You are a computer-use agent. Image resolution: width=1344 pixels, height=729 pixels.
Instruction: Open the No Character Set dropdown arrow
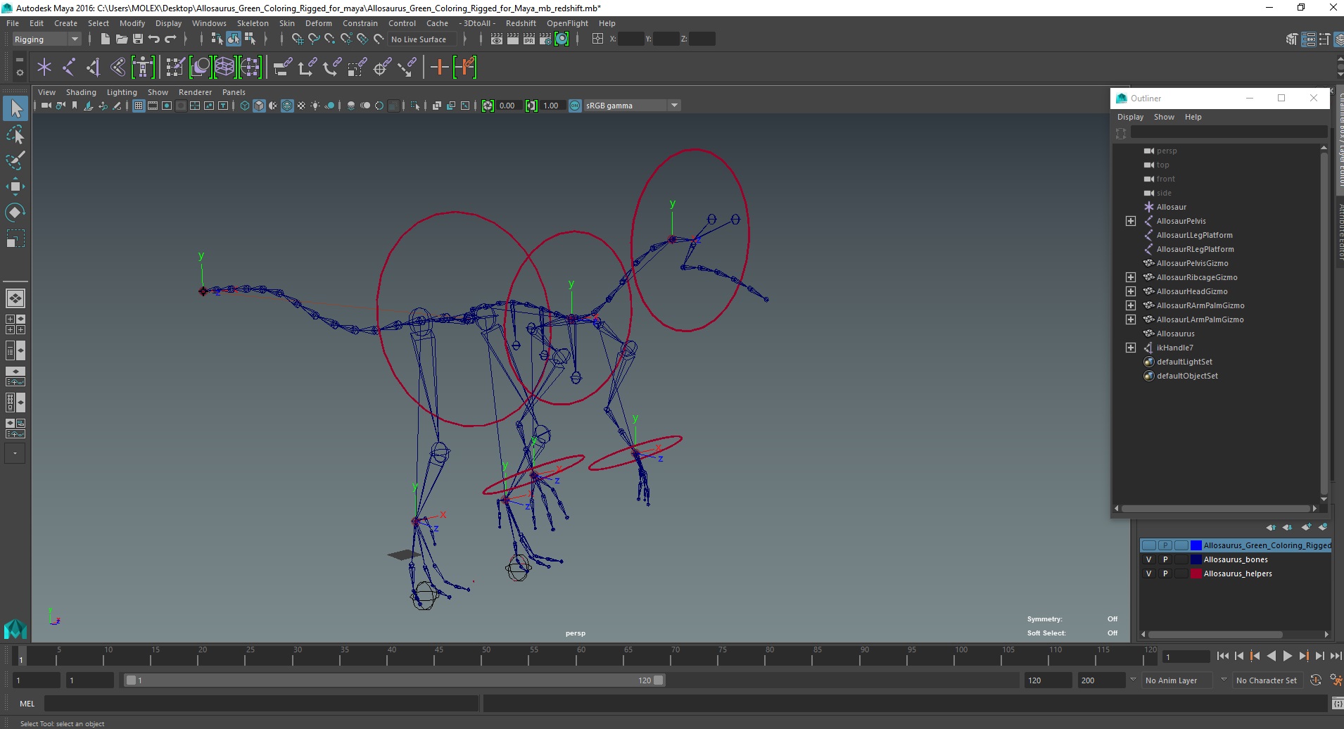[1223, 680]
